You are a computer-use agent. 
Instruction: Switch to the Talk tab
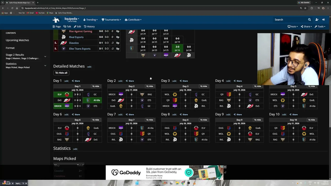point(67,27)
